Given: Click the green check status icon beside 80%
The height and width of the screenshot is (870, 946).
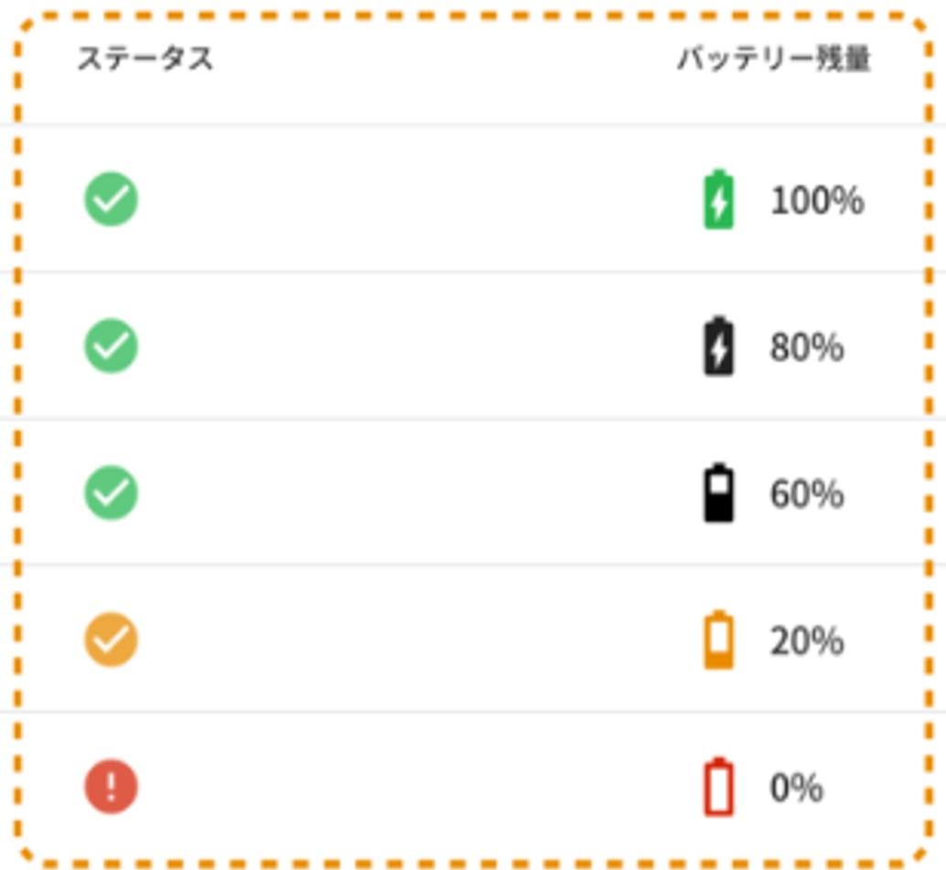Looking at the screenshot, I should [111, 346].
